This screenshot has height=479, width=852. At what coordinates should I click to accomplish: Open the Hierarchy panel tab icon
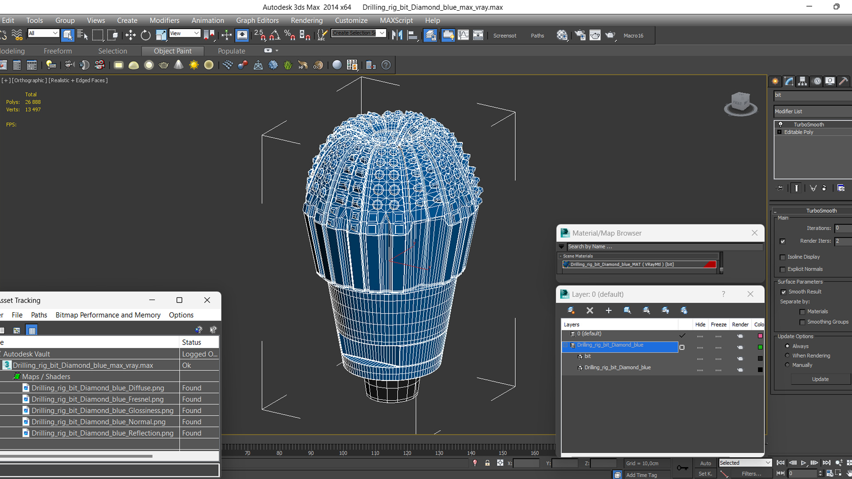(x=802, y=81)
